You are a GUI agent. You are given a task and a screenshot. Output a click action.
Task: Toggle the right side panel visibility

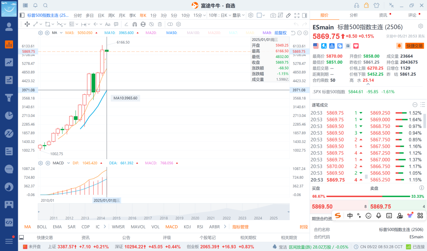305,15
